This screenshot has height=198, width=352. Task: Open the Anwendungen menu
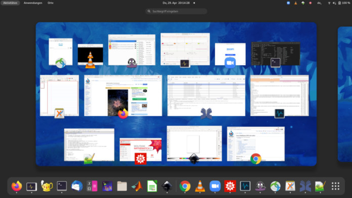[33, 3]
